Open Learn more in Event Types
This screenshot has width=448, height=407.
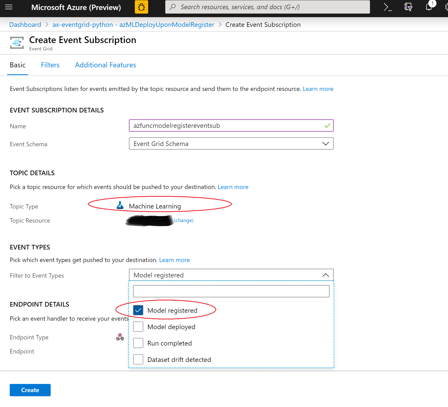pos(174,260)
